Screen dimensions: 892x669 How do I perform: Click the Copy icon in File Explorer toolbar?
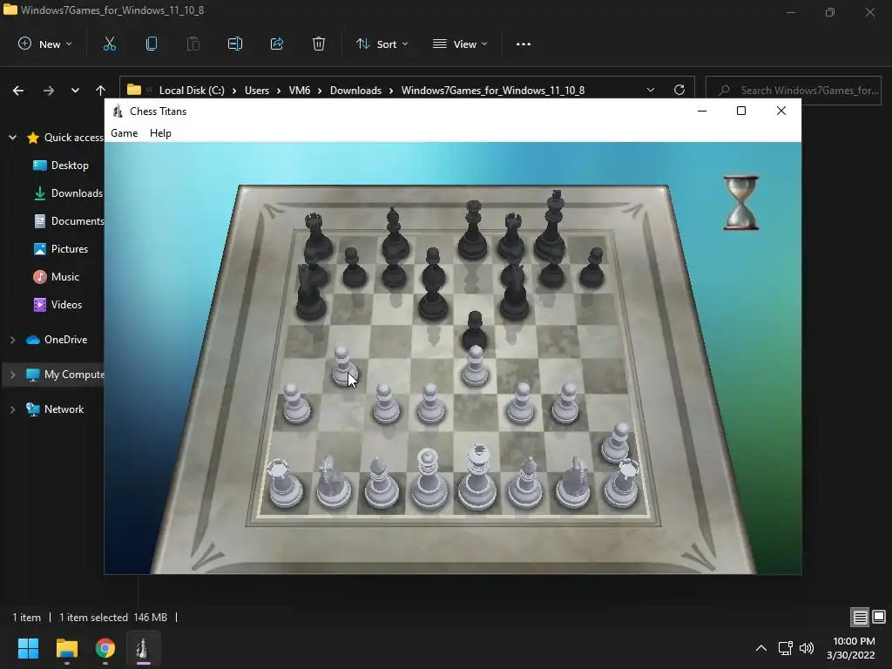152,44
